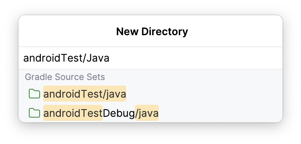Click highlighted '/java' part of androidTestDebug entry

(147, 113)
